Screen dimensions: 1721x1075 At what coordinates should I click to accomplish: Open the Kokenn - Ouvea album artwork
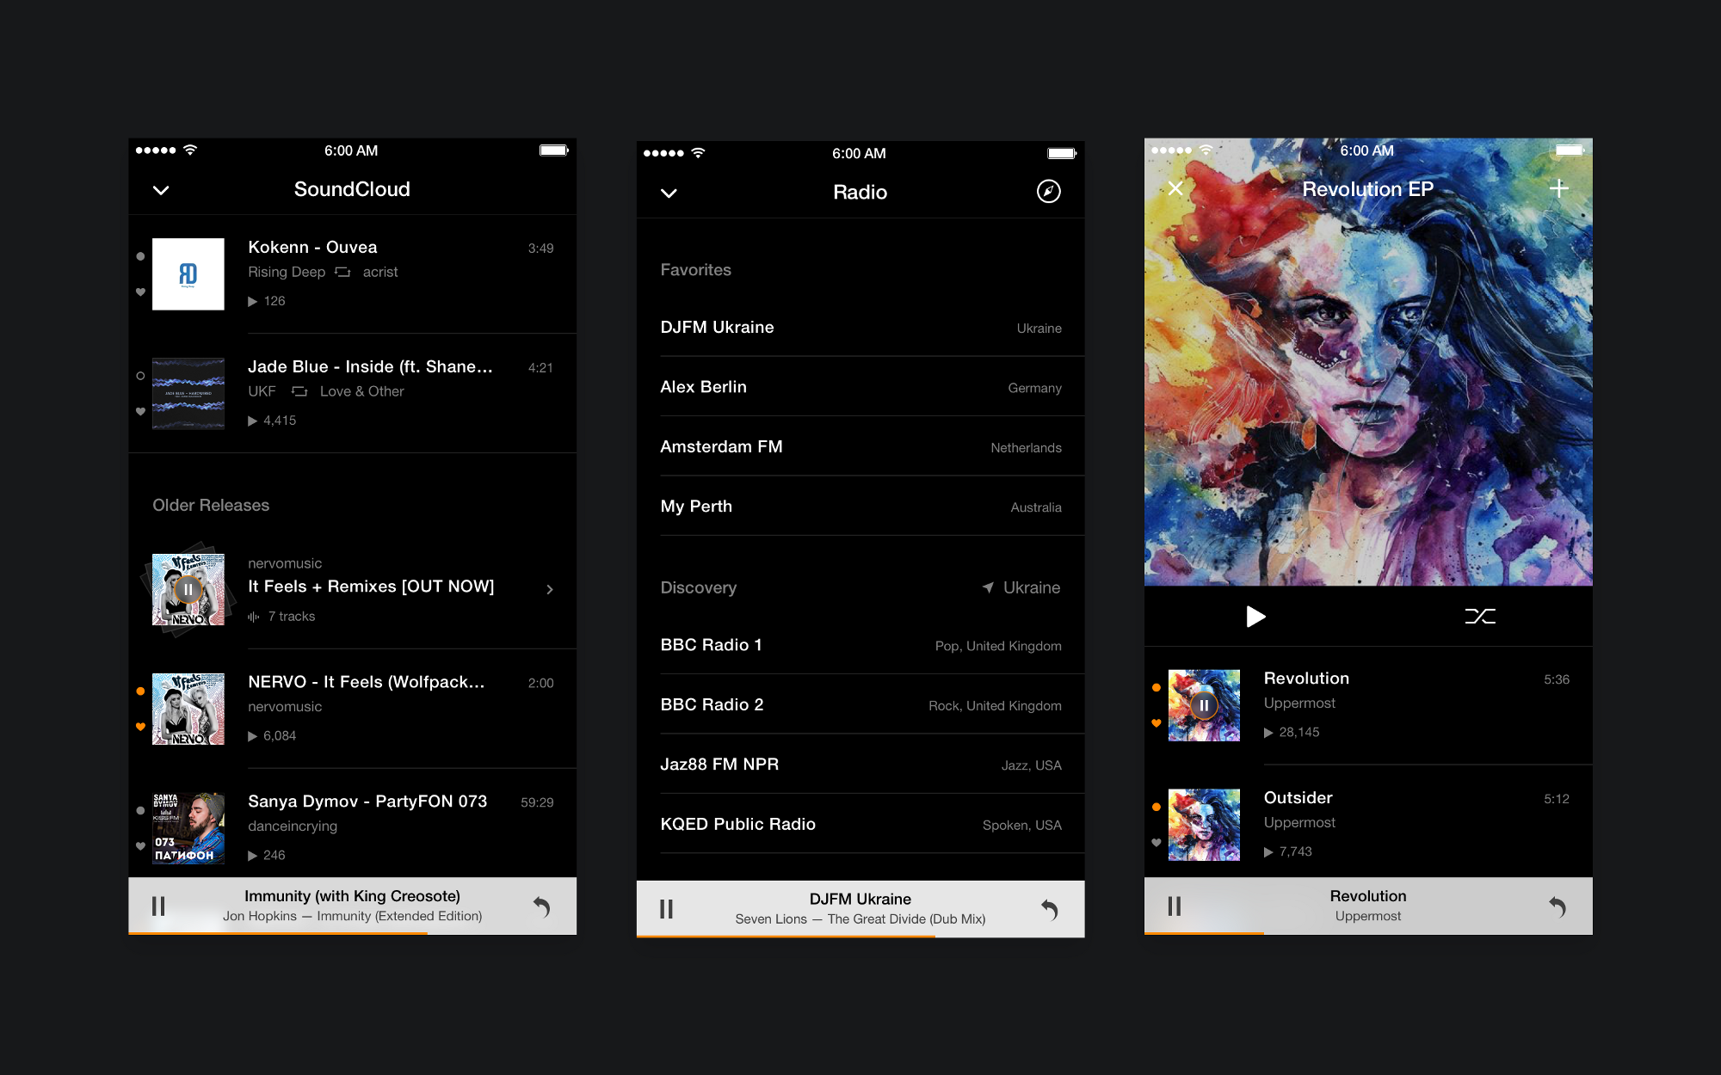point(188,274)
